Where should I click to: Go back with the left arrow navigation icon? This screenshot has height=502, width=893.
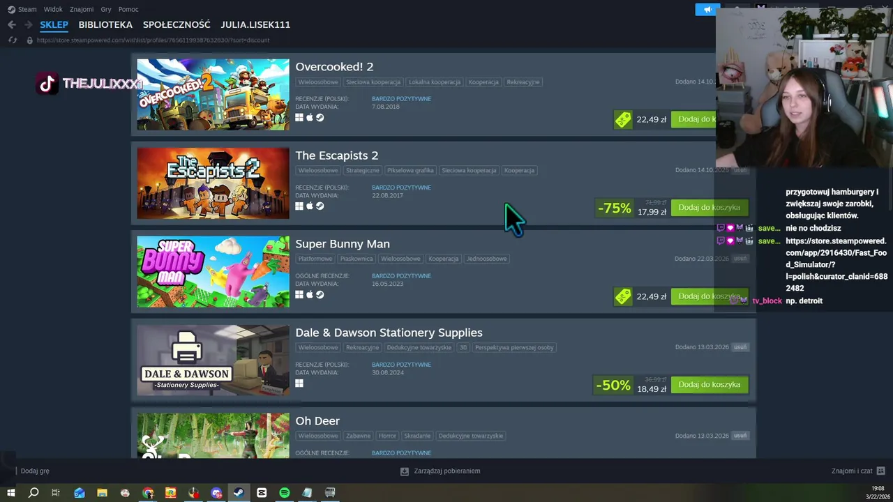click(12, 24)
